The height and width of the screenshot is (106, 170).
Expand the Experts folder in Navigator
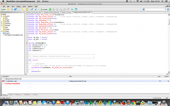click(x=2, y=16)
